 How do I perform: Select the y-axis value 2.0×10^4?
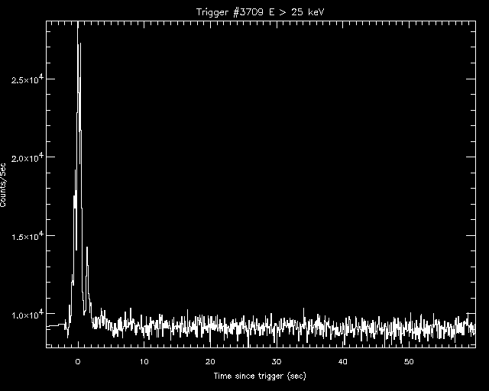pyautogui.click(x=27, y=157)
